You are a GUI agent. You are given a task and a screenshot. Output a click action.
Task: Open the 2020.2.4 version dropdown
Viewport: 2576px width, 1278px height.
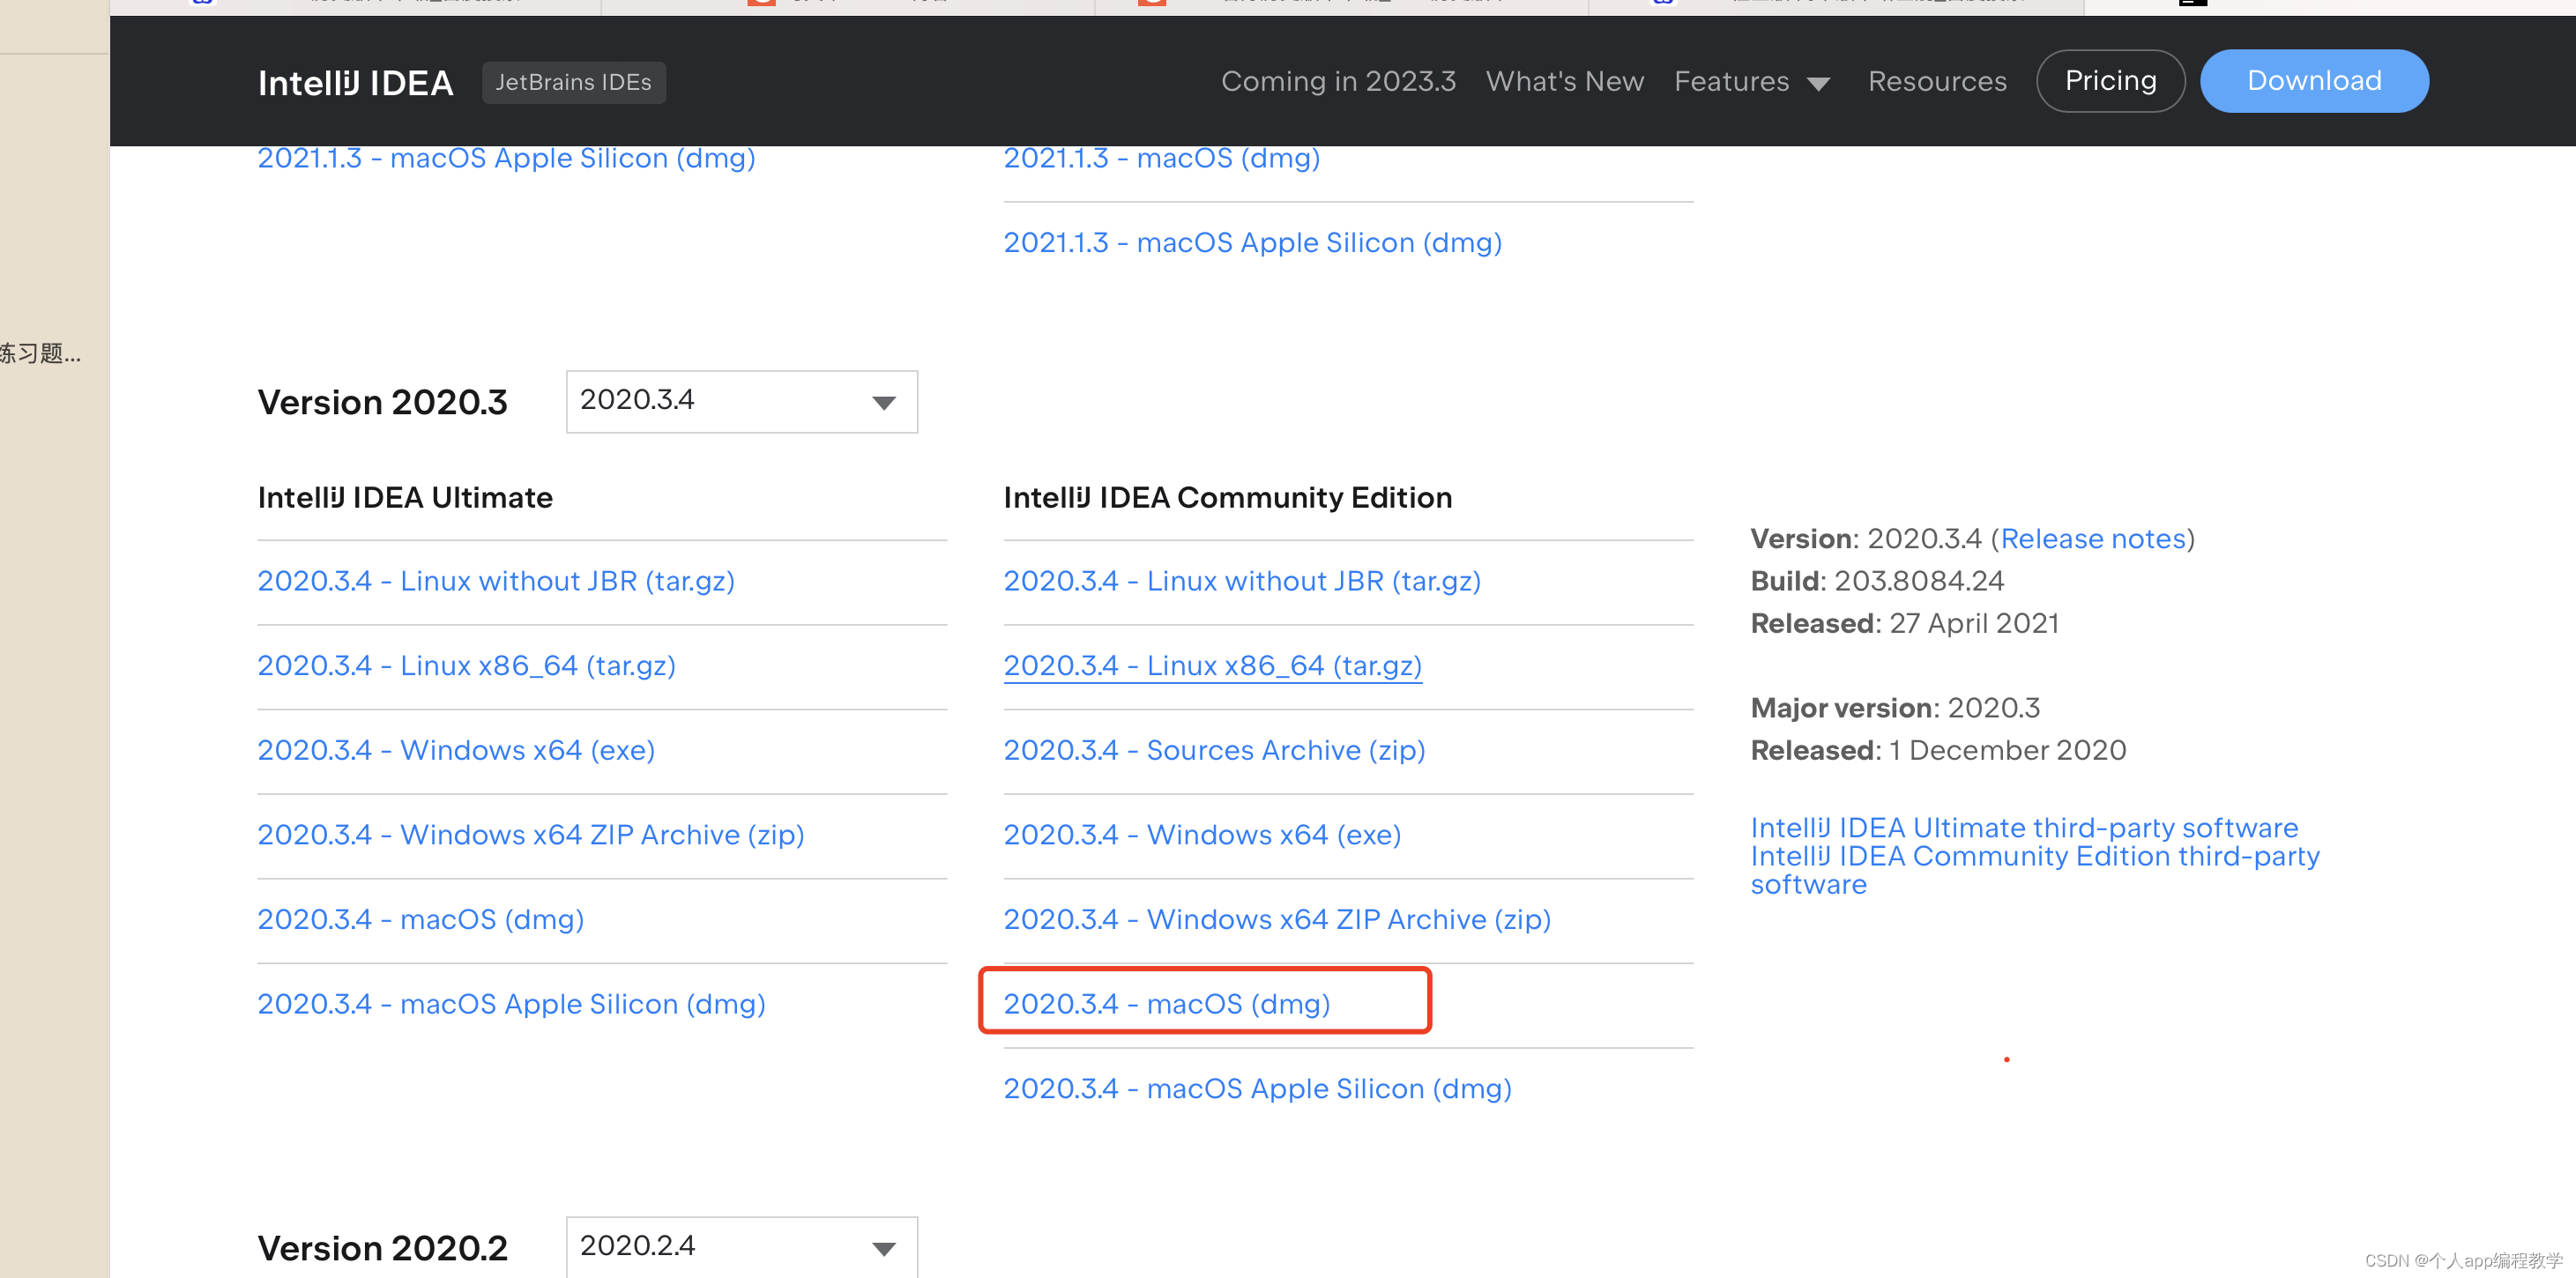(x=741, y=1247)
